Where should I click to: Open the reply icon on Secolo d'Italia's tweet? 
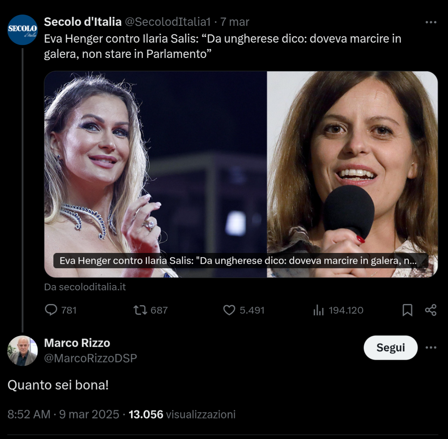click(52, 310)
